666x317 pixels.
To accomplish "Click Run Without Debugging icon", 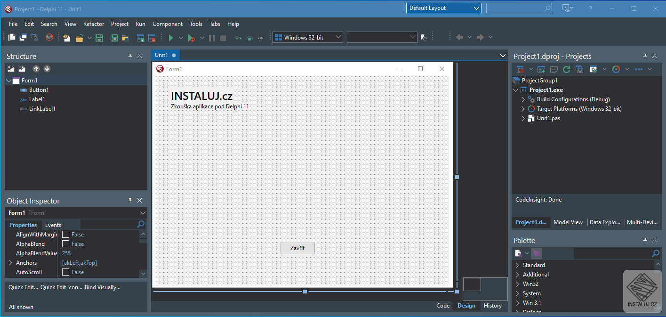I will pos(191,38).
